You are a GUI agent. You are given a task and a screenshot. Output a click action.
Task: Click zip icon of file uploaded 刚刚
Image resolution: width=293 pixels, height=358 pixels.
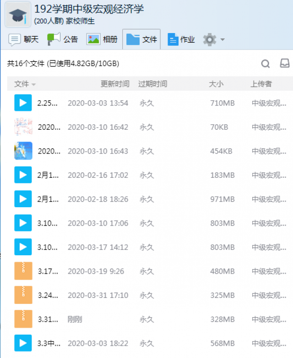point(23,319)
